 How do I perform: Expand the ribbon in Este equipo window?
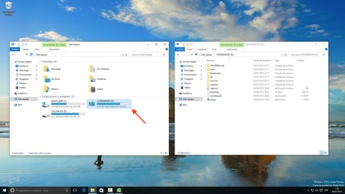(x=163, y=49)
